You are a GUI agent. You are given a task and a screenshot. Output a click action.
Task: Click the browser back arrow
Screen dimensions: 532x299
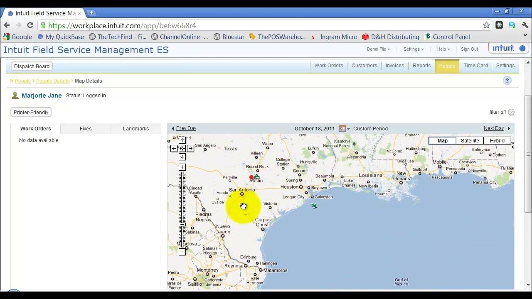(x=7, y=25)
